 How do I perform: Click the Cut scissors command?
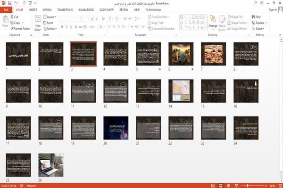click(14, 17)
